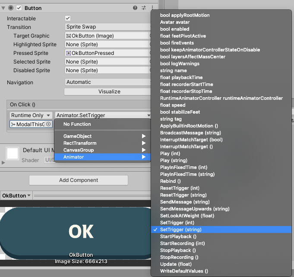Screen dimensions: 294x277
Task: Click the Default UI Material white thumbnail
Action: pyautogui.click(x=13, y=153)
